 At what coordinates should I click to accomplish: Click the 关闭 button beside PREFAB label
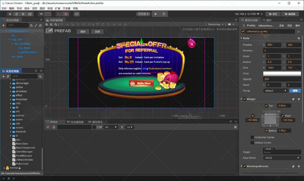(x=97, y=32)
